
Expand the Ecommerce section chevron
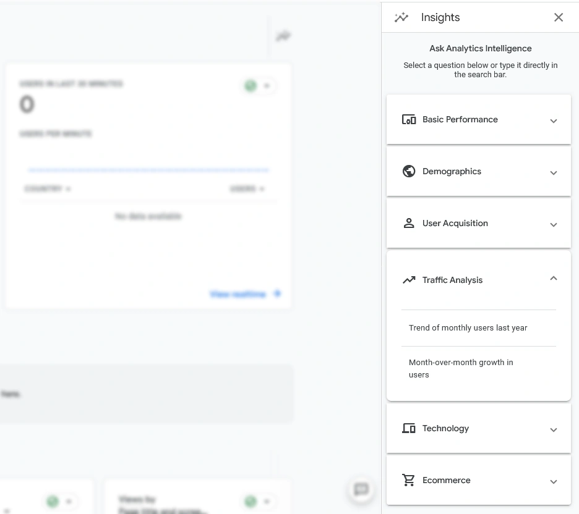(554, 482)
